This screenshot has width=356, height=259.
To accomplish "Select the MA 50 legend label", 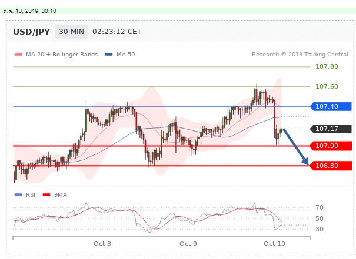I will (125, 55).
